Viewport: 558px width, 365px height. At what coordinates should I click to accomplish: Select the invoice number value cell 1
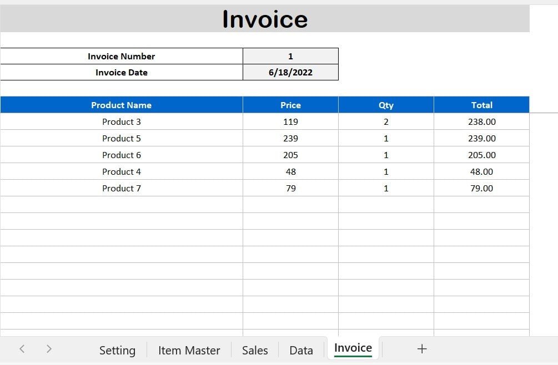pos(291,56)
